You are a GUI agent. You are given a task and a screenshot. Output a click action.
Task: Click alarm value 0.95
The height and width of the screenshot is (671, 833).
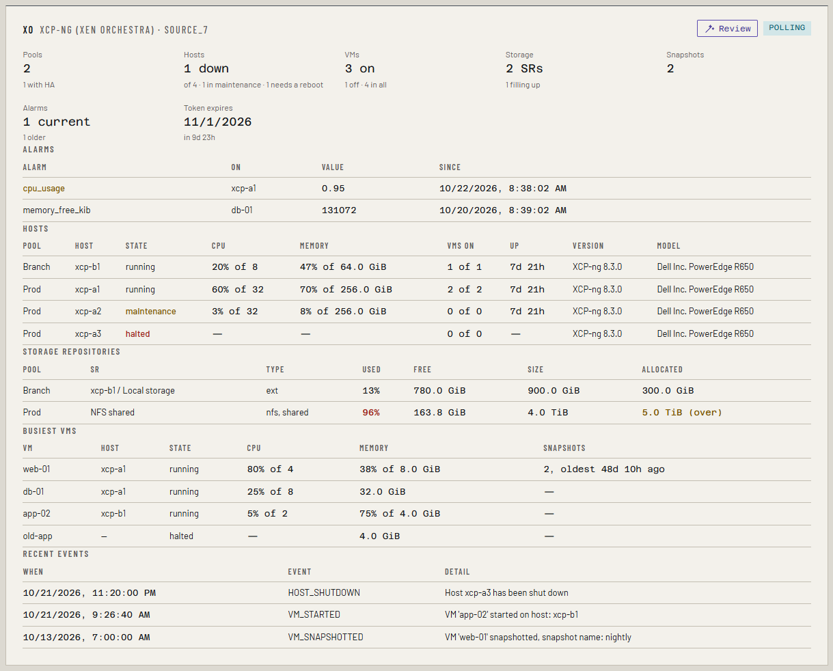coord(333,189)
